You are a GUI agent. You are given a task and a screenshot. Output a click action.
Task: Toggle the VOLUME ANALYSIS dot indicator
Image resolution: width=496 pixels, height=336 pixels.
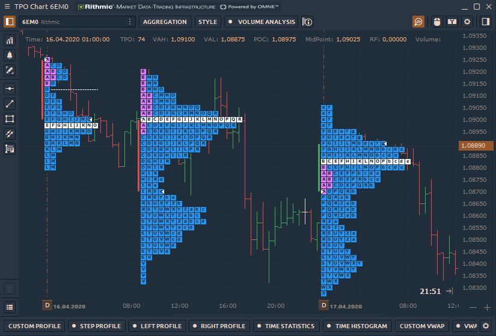pyautogui.click(x=230, y=22)
